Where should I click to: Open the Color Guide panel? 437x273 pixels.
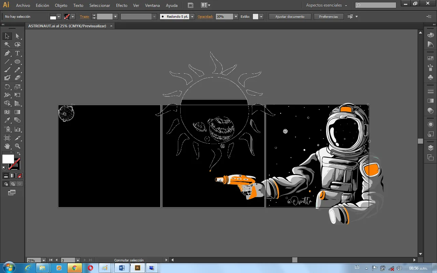(x=431, y=45)
